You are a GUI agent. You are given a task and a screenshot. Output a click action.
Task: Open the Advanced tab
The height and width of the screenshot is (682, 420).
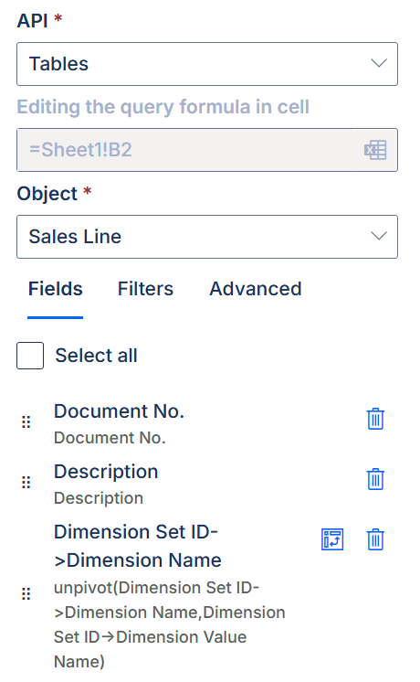point(256,289)
